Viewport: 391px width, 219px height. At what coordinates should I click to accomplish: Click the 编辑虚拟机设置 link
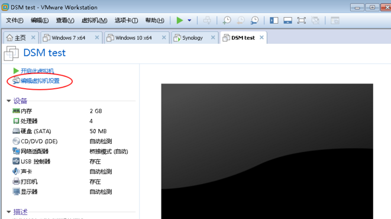(x=40, y=81)
